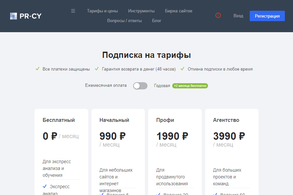Click checkmark beside 'Гарантия возврата' text
Image resolution: width=293 pixels, height=195 pixels.
coord(97,69)
